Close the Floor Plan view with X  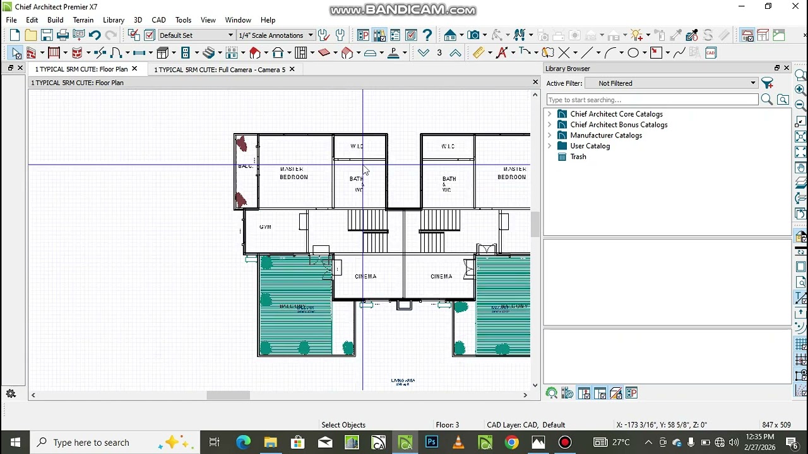tap(535, 83)
